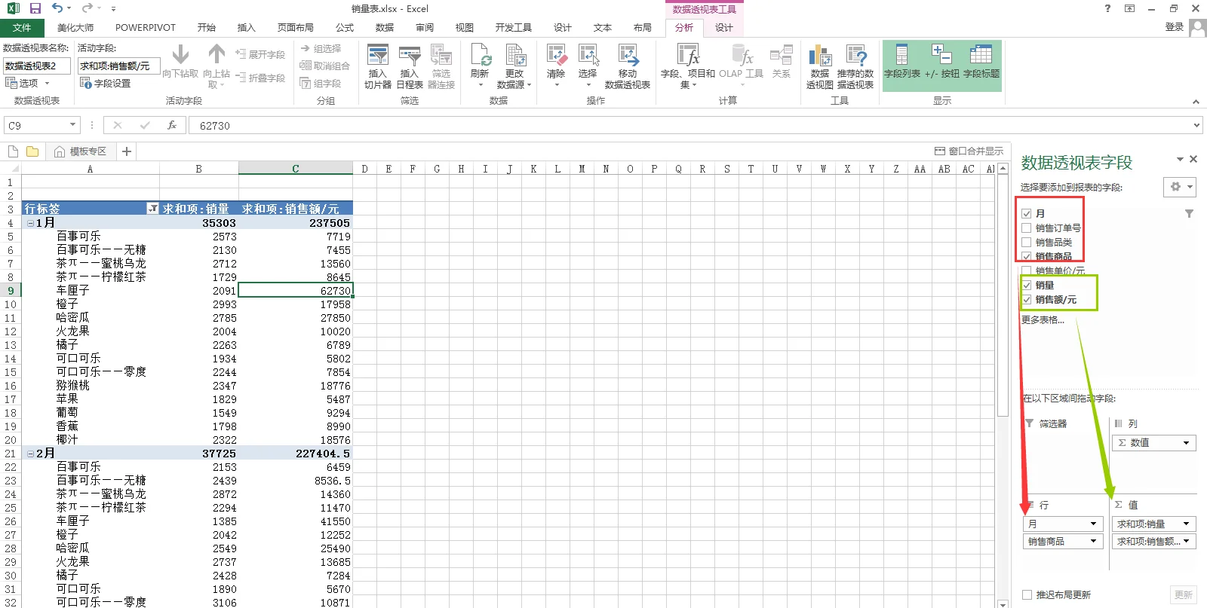
Task: Save the workbook from the quick access toolbar
Action: (35, 8)
